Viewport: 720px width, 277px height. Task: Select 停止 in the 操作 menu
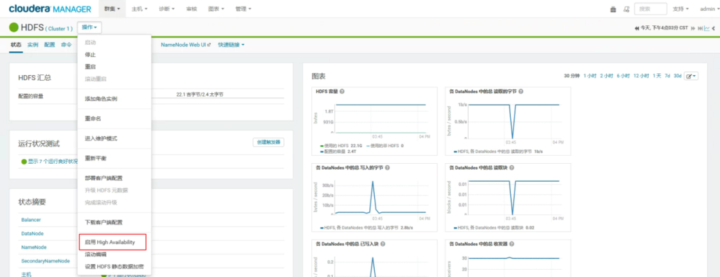[91, 55]
